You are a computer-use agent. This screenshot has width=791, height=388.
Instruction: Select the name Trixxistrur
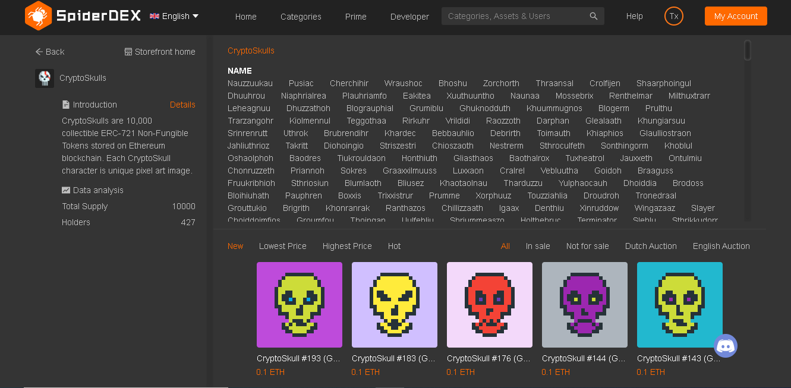click(x=395, y=195)
